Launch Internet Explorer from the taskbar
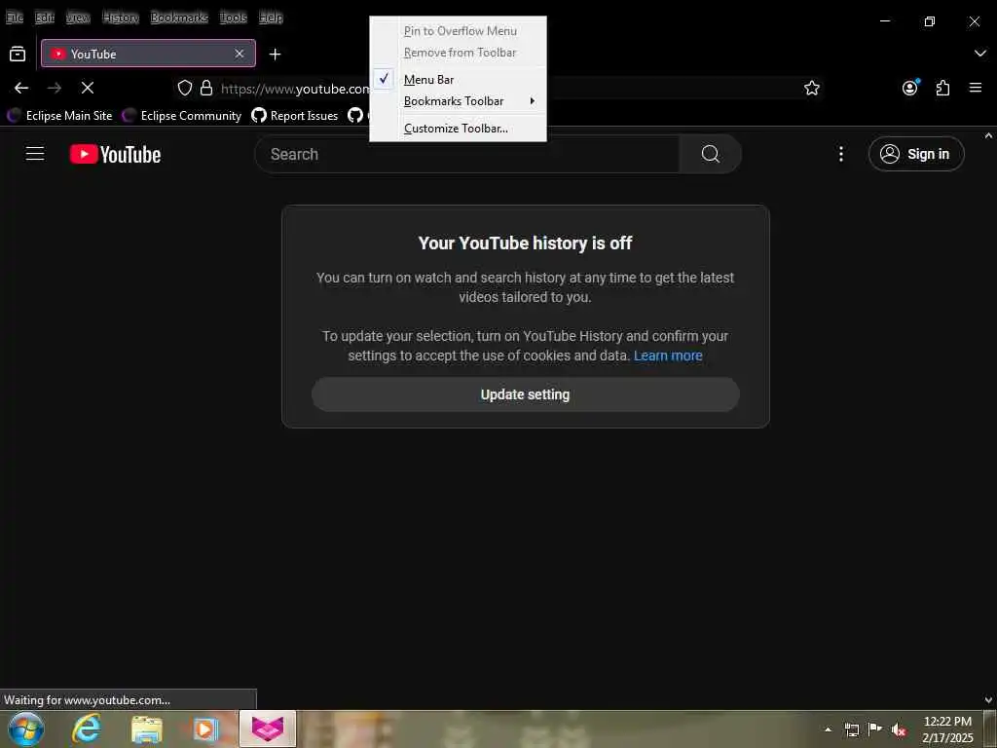The image size is (997, 748). click(x=87, y=729)
